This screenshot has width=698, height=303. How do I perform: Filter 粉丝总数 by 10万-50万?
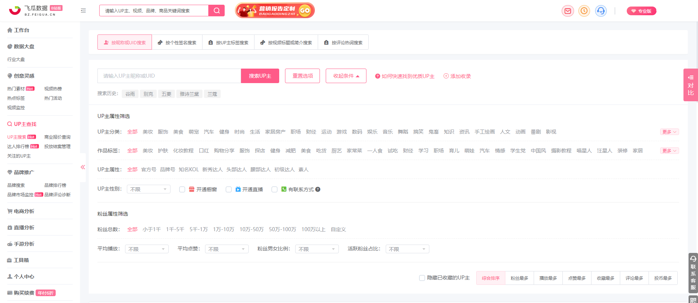[x=252, y=229]
